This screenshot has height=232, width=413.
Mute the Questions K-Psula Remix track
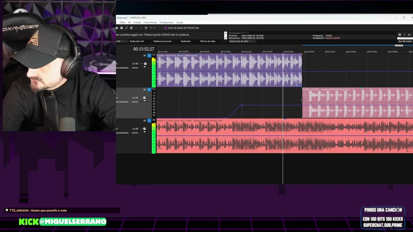(145, 121)
